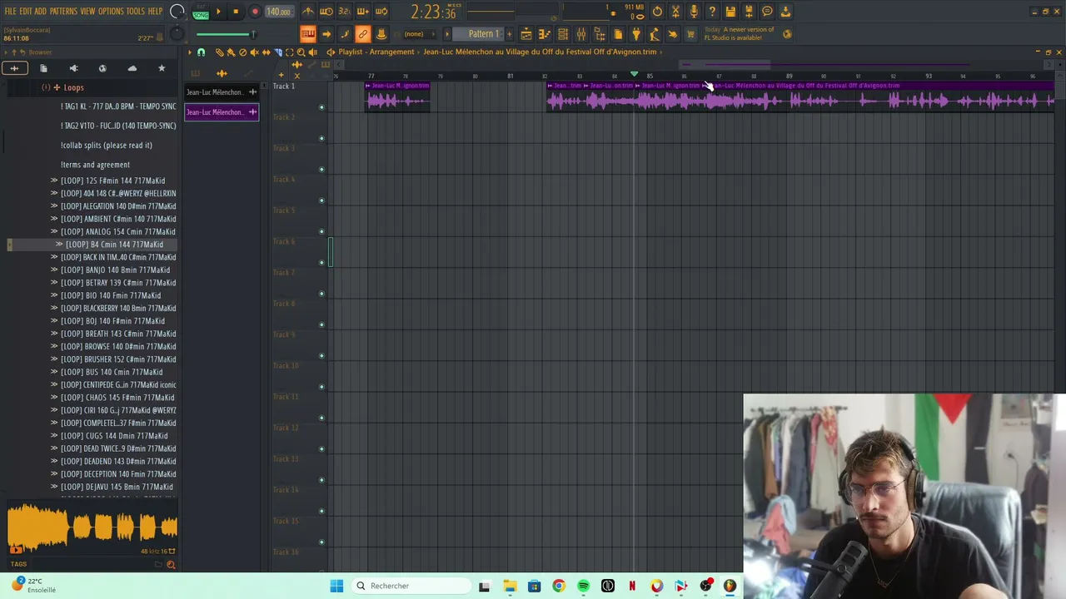Click the tempo field showing 140.000
Screen dimensions: 1066x599
[278, 12]
